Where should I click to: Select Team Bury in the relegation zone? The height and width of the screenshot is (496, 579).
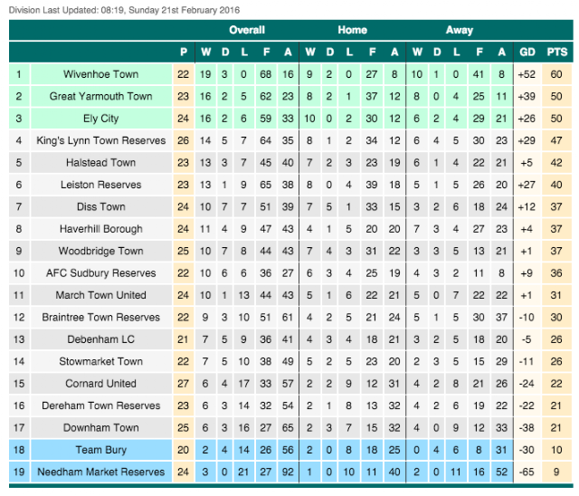tap(100, 450)
